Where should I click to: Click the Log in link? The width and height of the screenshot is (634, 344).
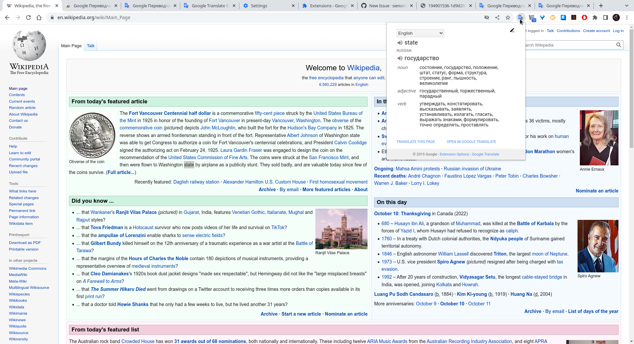(618, 31)
